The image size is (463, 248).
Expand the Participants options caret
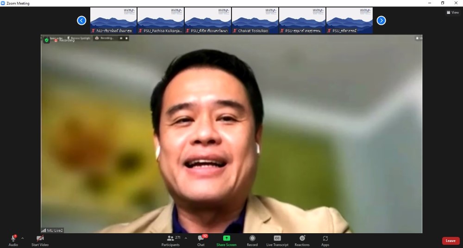tap(186, 238)
